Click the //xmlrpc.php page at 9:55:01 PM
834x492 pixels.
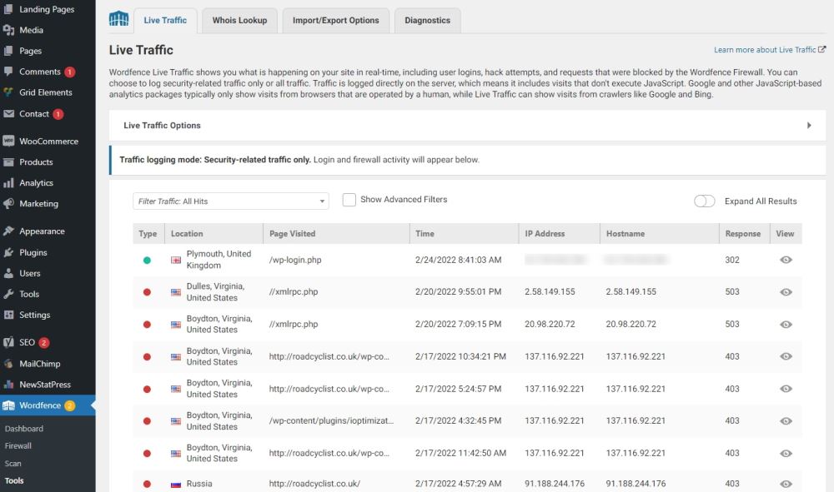294,292
